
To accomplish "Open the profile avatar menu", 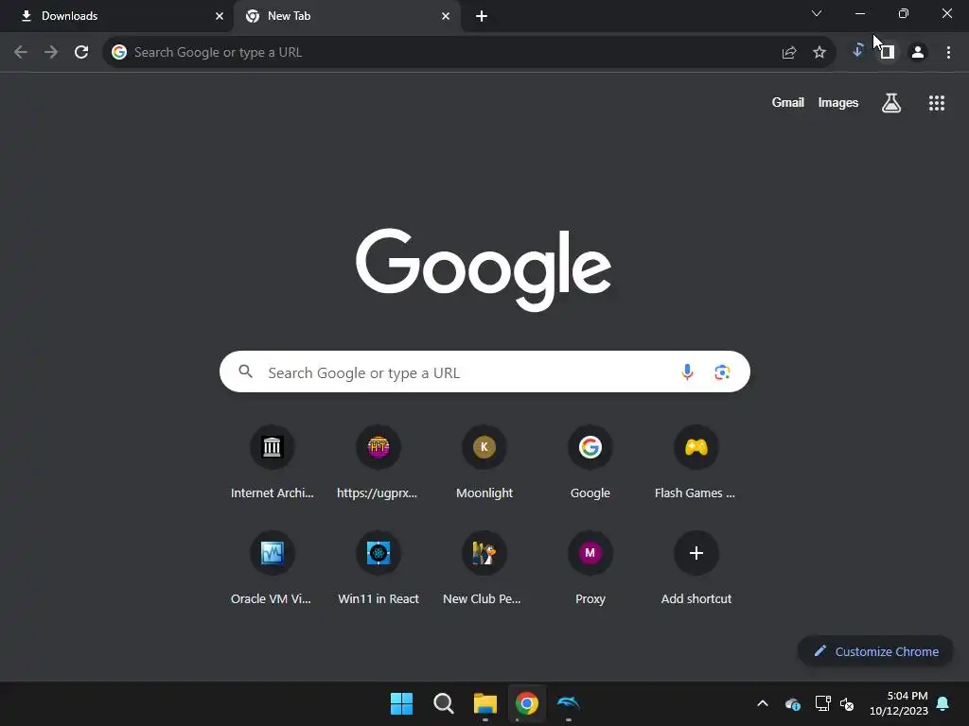I will click(918, 53).
